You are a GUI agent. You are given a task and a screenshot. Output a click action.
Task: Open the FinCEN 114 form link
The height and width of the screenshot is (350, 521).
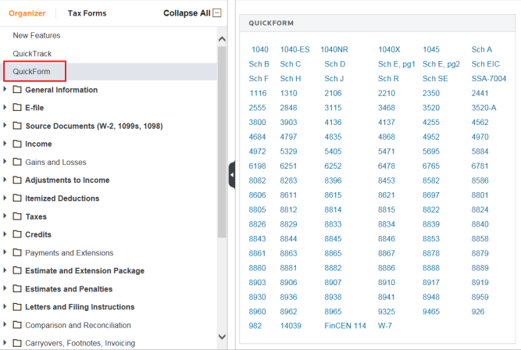(x=345, y=326)
